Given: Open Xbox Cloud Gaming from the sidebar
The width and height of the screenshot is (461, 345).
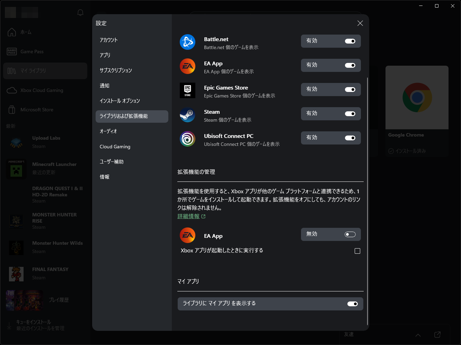Looking at the screenshot, I should pyautogui.click(x=41, y=90).
